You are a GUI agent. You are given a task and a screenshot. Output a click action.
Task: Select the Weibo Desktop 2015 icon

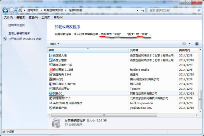(51, 98)
